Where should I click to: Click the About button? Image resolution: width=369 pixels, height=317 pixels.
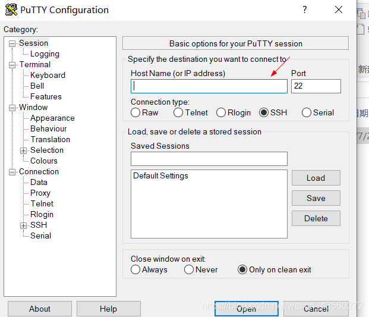pos(40,309)
